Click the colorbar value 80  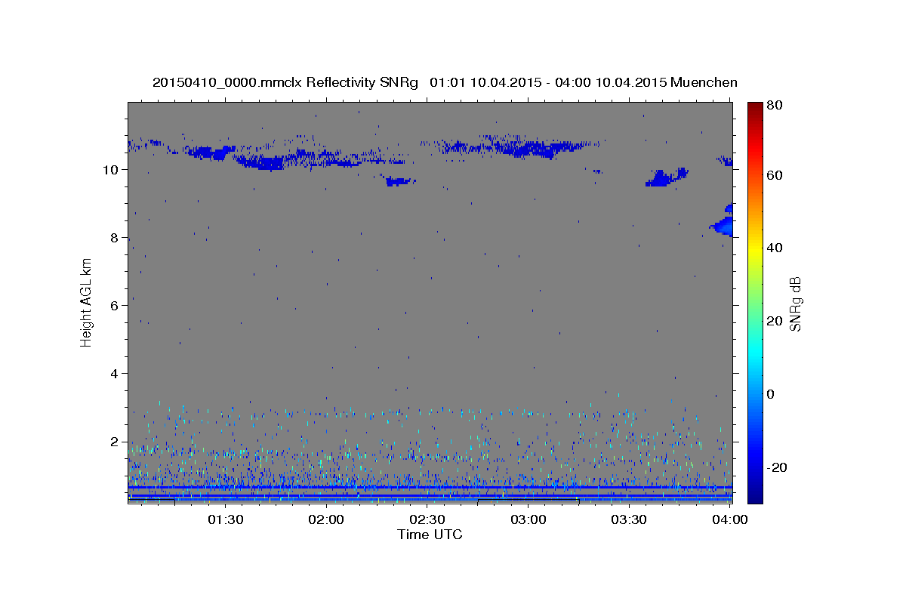coord(775,106)
